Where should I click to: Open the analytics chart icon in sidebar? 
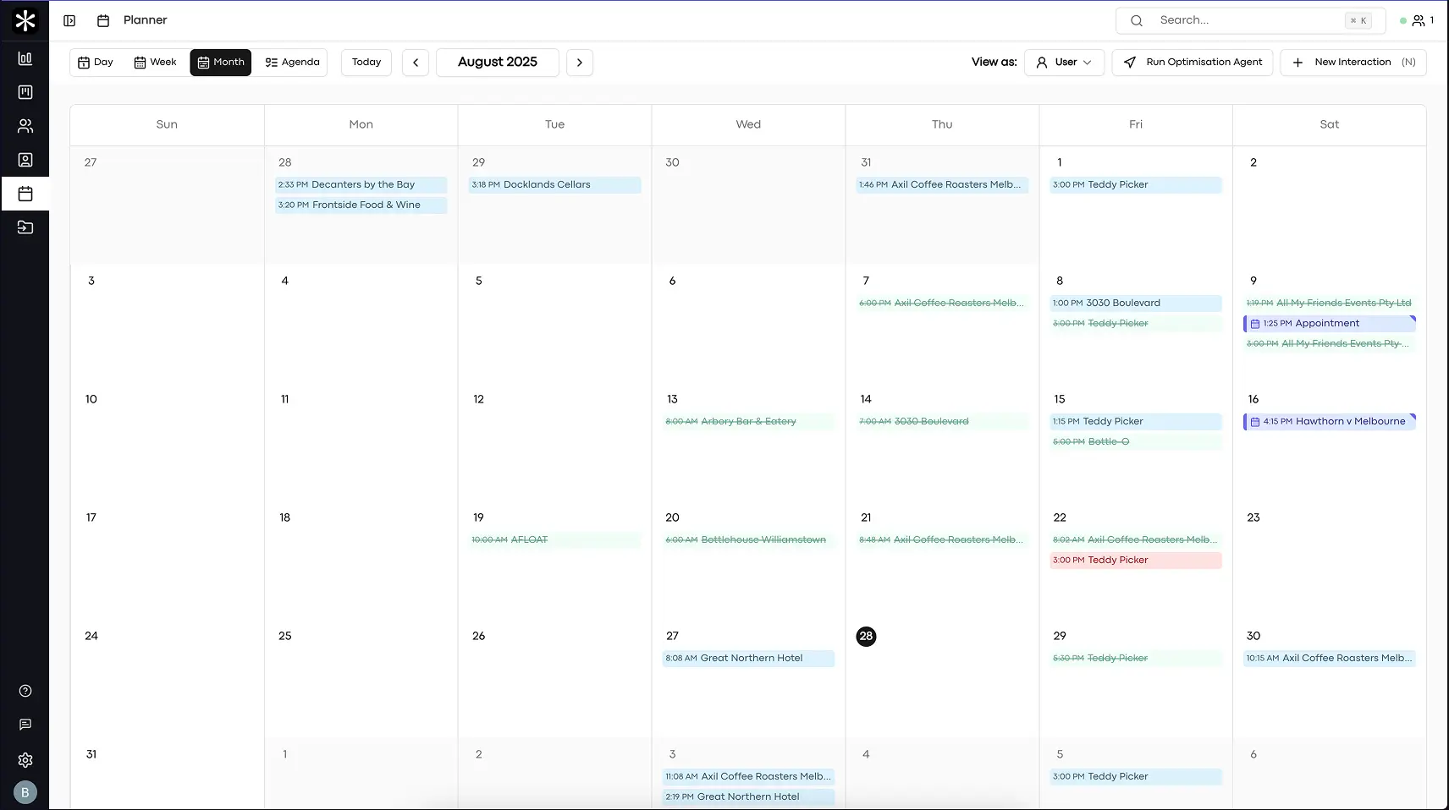[25, 58]
